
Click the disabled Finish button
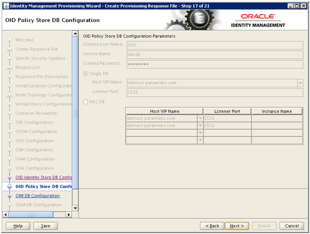[x=264, y=226]
